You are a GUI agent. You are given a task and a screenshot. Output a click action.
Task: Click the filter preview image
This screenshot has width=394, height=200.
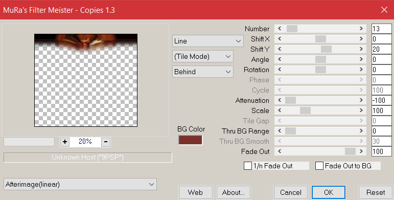point(86,80)
